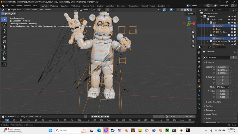Screen dimensions: 238x134
Task: Click the Location Y value field
Action: click(x=222, y=70)
